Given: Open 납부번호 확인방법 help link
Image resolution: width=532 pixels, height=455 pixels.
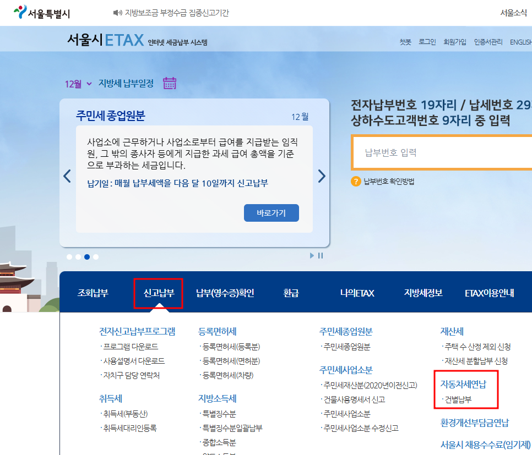Looking at the screenshot, I should pos(389,182).
